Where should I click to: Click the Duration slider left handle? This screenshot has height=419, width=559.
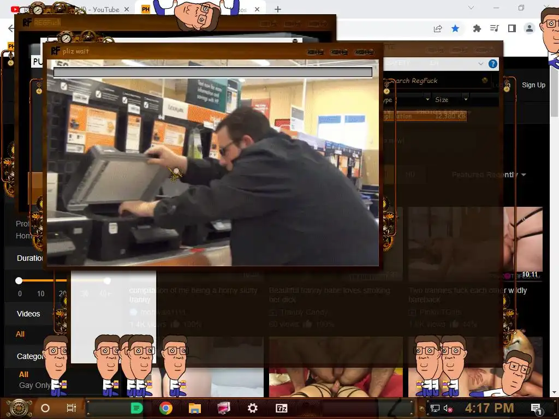click(x=19, y=281)
